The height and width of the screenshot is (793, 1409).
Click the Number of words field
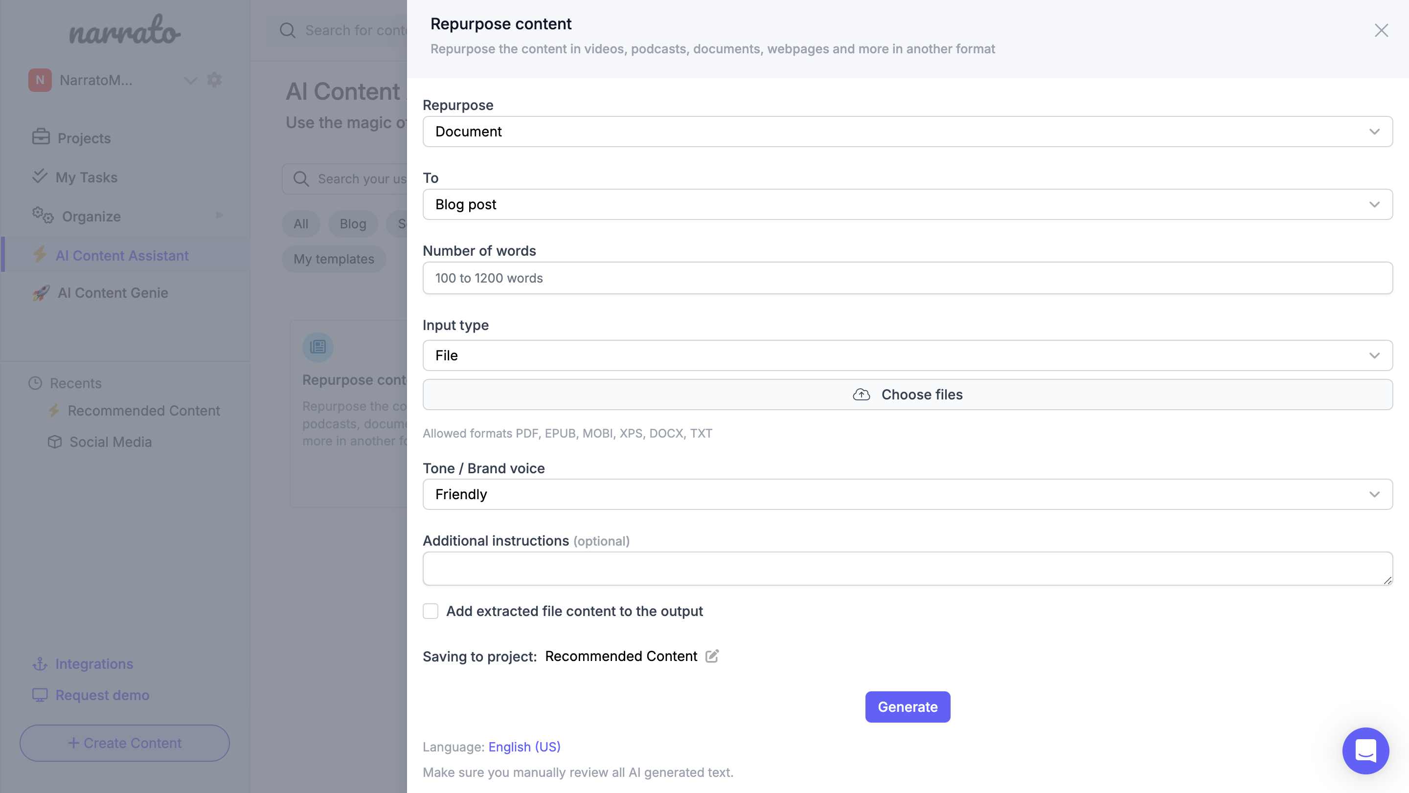pyautogui.click(x=908, y=278)
